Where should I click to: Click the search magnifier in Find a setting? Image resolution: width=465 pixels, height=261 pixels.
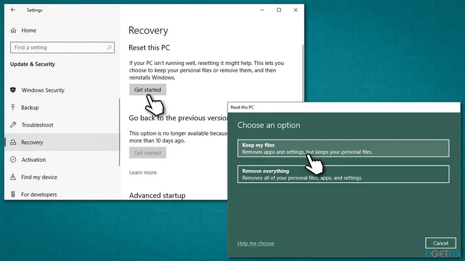[x=110, y=48]
